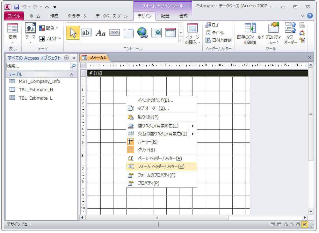Choose フォーム ヘッダー/フッター(H) from context menu
The height and width of the screenshot is (233, 319).
(161, 166)
